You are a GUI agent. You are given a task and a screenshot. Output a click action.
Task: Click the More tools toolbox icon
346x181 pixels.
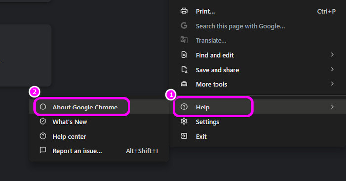click(x=184, y=84)
